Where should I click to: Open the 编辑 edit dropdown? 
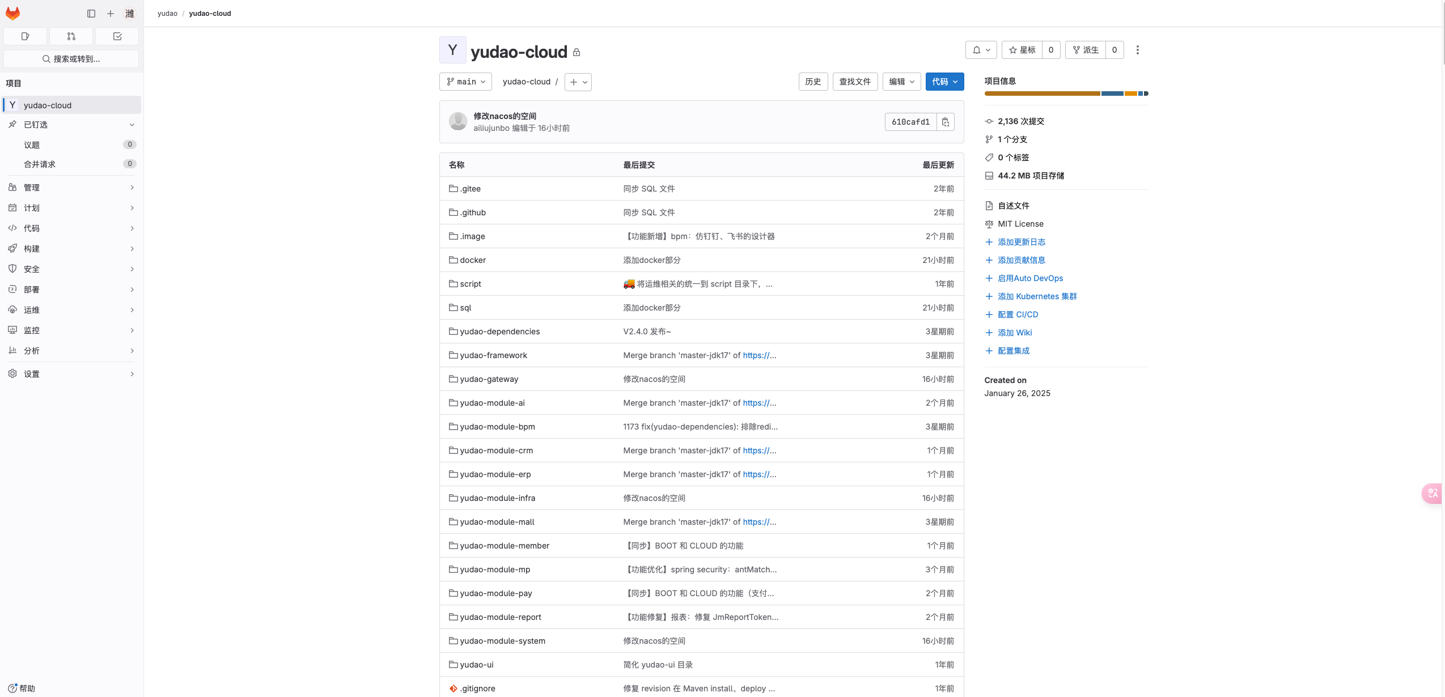901,82
